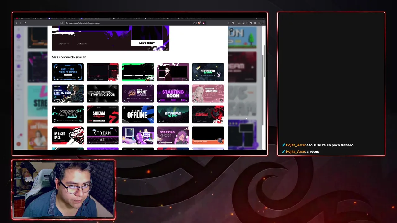
Task: Open the downloads arrow icon
Action: pyautogui.click(x=239, y=23)
